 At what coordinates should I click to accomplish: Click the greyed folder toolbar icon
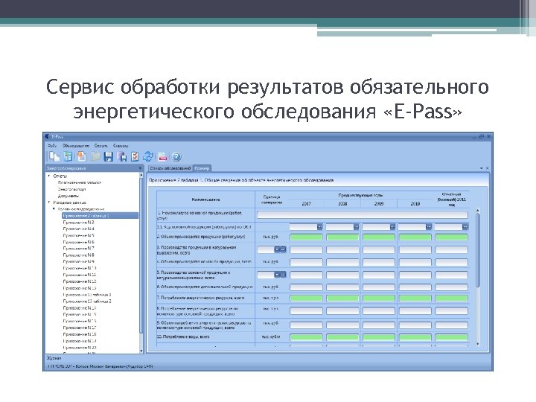[95, 156]
